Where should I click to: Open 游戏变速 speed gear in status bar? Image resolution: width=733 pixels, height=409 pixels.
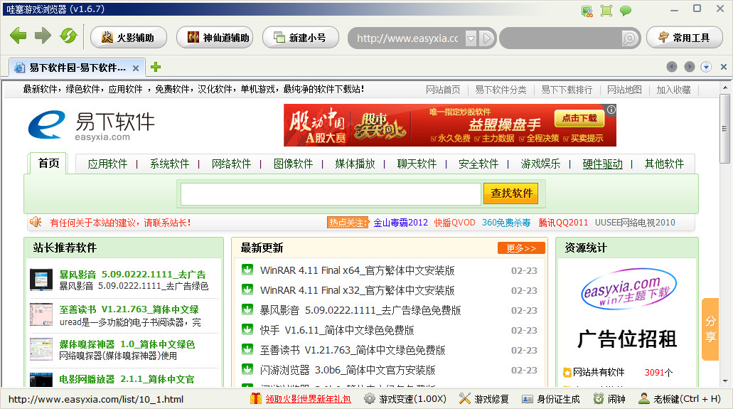pos(405,399)
